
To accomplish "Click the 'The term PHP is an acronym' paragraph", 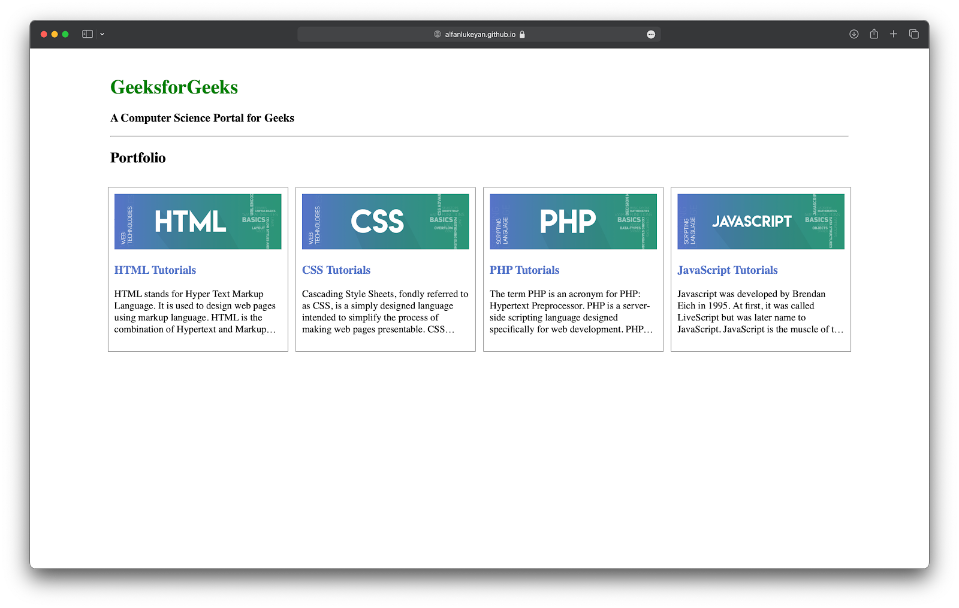I will [x=571, y=311].
